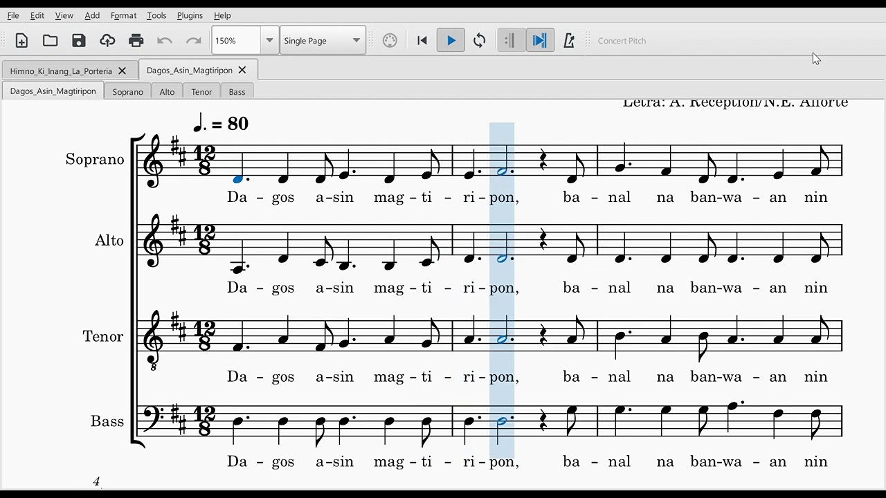Save the score using the floppy disk icon
This screenshot has height=498, width=886.
pyautogui.click(x=79, y=41)
